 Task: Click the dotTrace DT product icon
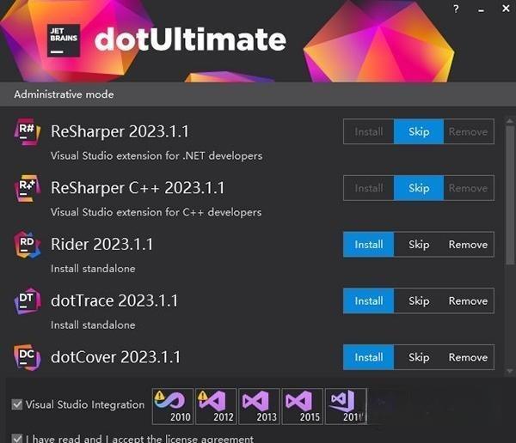click(27, 301)
